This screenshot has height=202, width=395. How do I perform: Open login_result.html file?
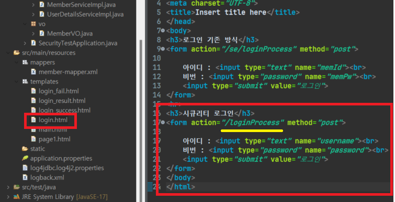62,101
